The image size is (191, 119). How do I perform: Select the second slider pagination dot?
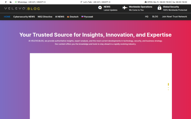(x=168, y=88)
